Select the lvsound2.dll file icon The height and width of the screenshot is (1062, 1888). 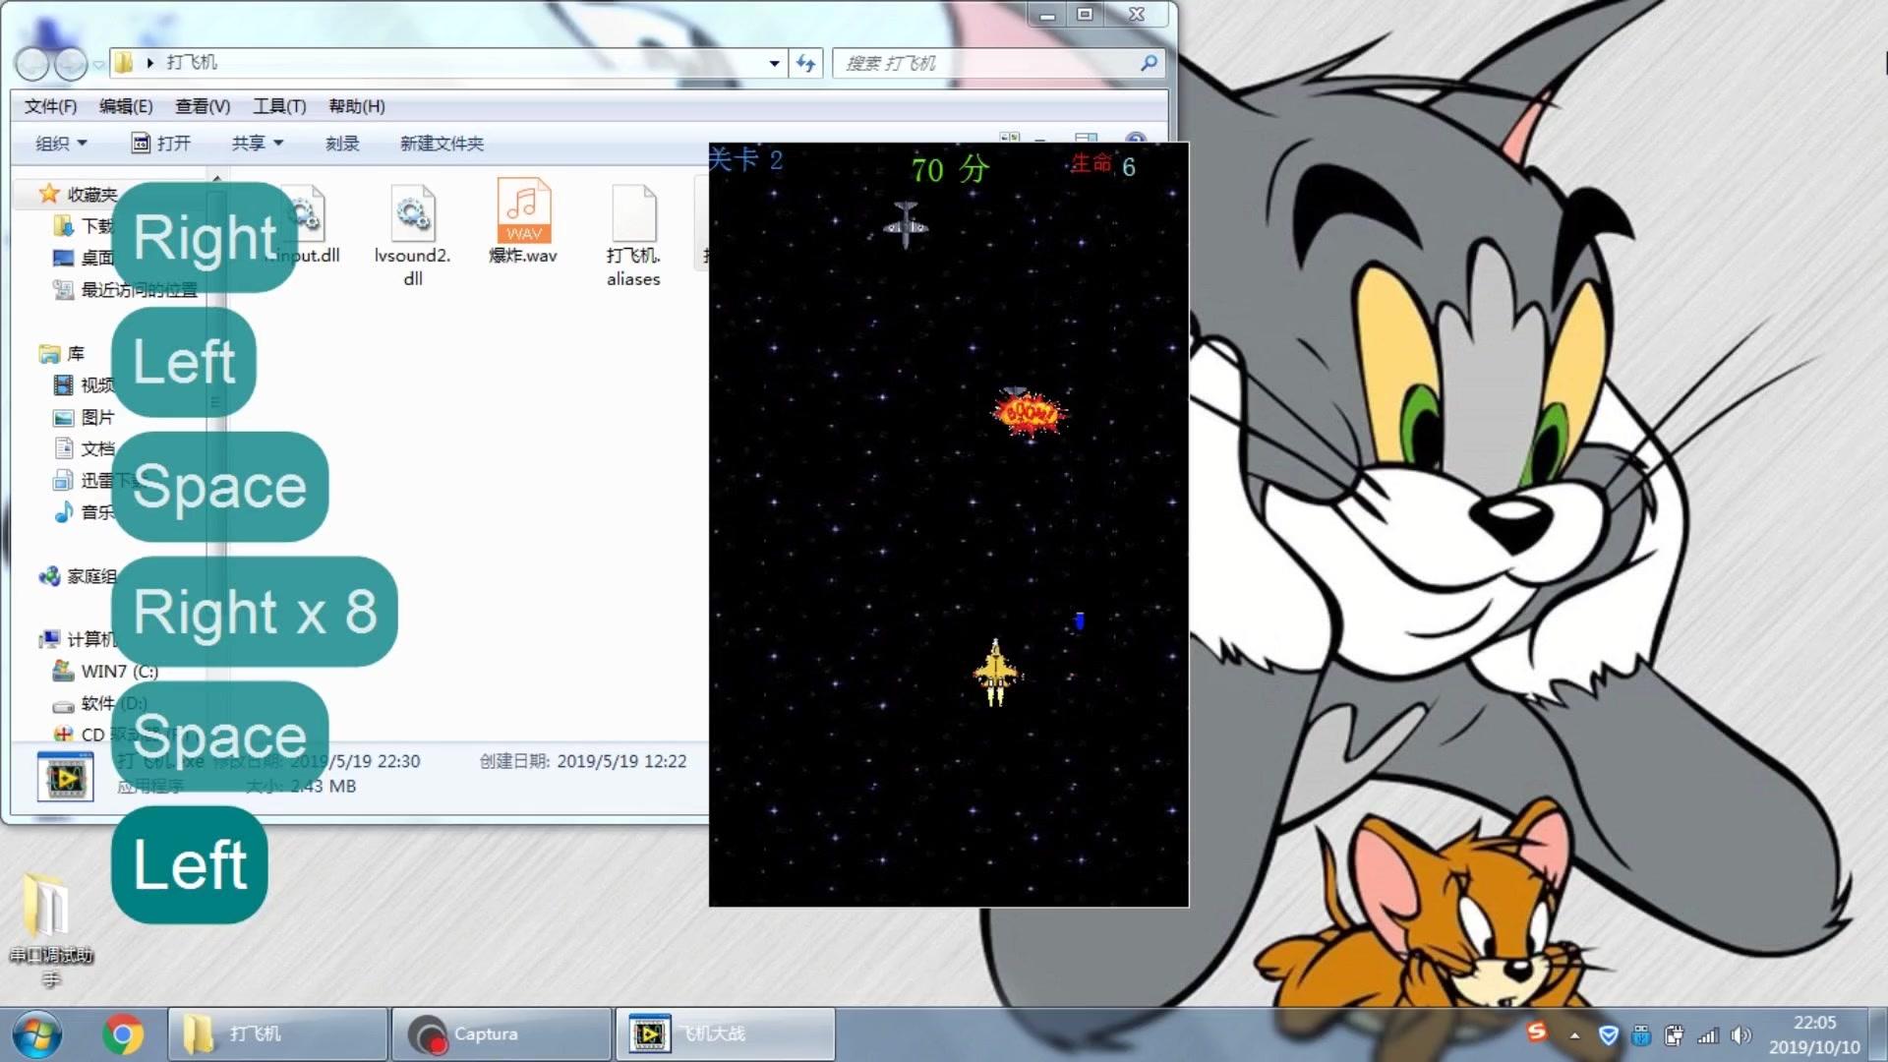tap(412, 213)
